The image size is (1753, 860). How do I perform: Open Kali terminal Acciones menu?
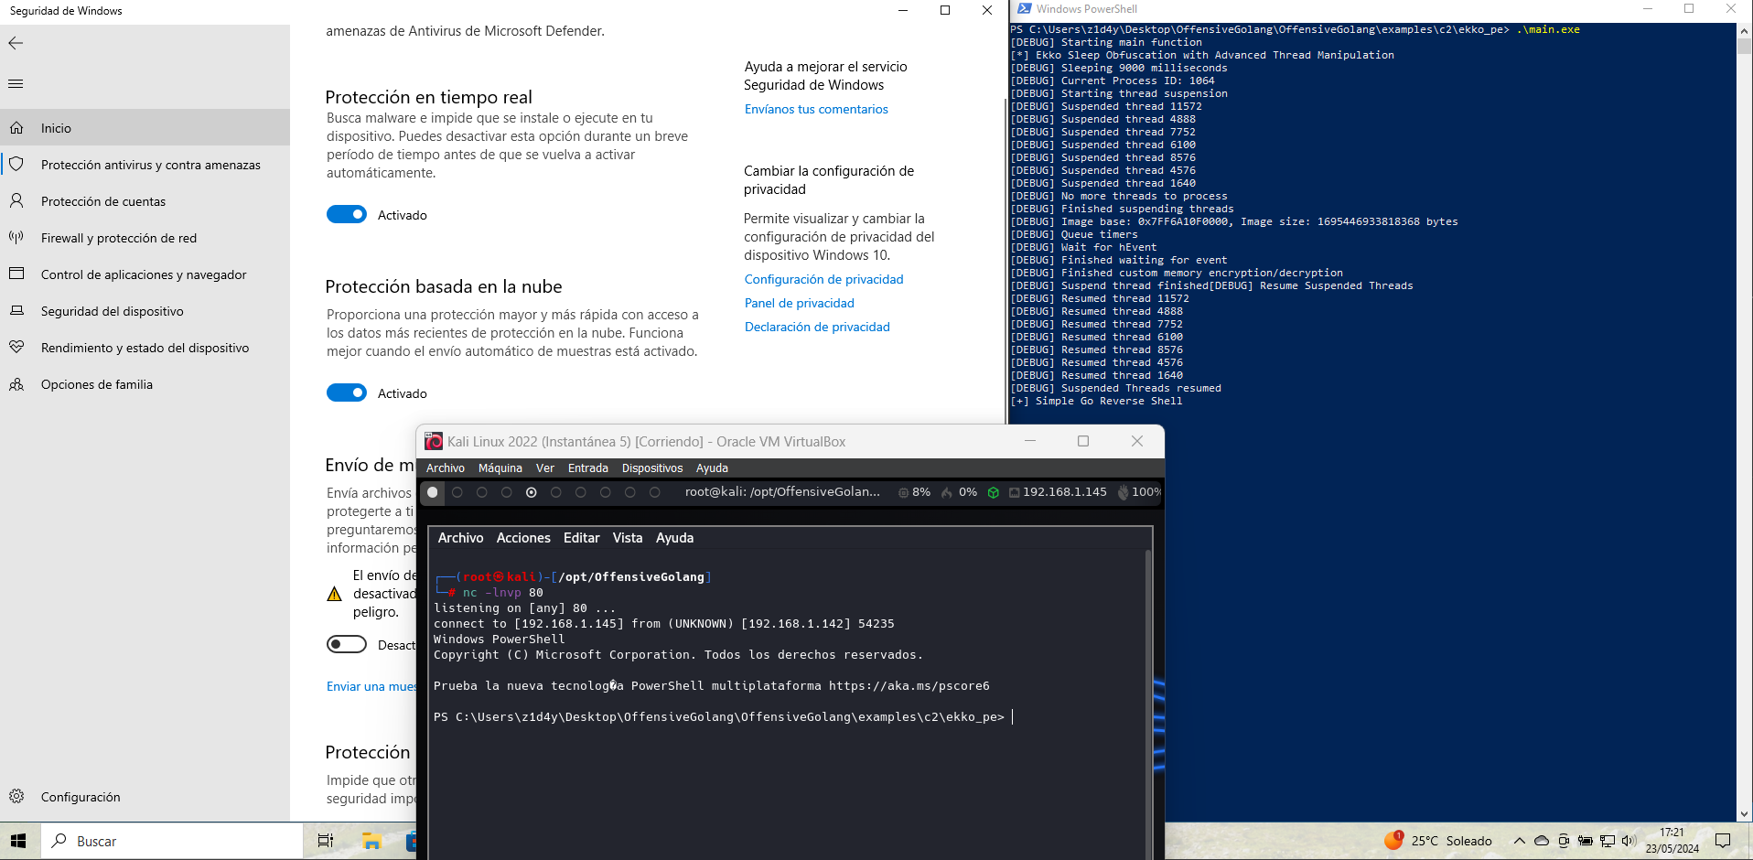coord(523,538)
